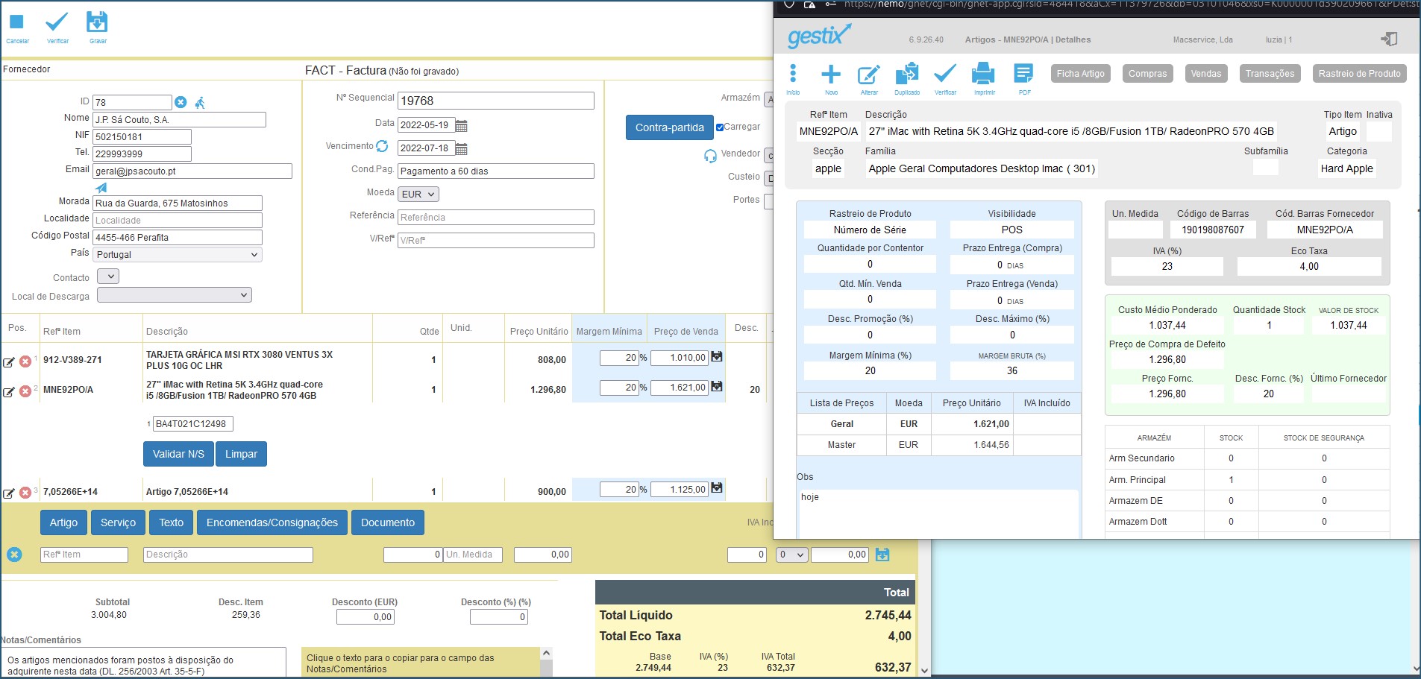
Task: Recalculate the due date with the Vencimento refresh icon
Action: 382,146
